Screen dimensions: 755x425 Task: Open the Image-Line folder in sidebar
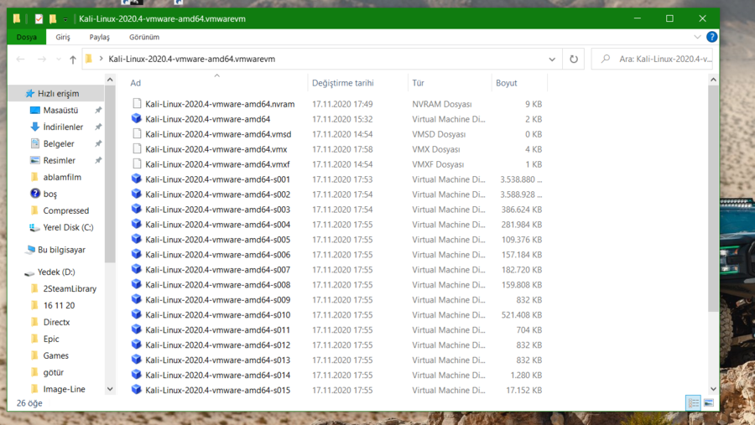point(64,389)
